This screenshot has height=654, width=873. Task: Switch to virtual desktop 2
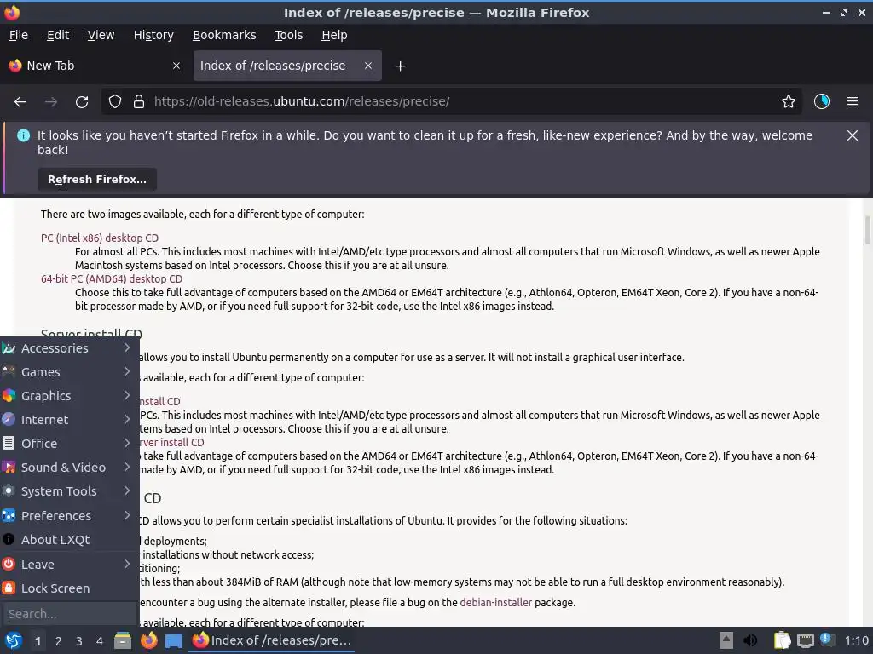click(x=59, y=641)
